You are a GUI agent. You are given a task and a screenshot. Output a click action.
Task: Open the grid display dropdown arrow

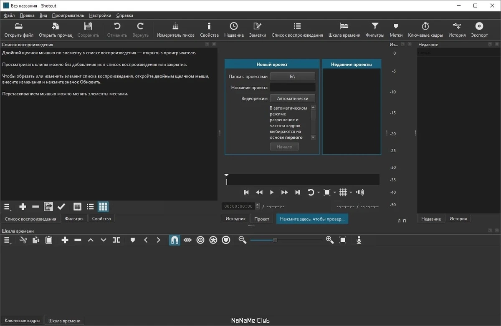tap(351, 193)
